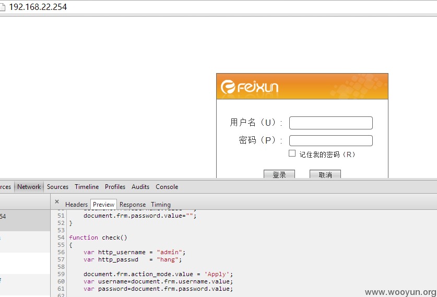Click the "hang" string on line 57

click(x=168, y=259)
